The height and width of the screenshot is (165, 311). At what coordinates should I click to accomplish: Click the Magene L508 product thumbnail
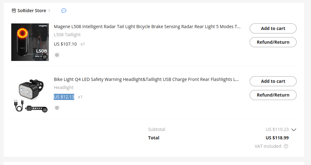click(30, 42)
